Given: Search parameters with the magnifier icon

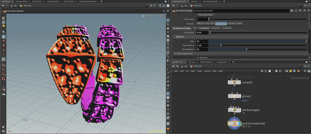Looking at the screenshot, I should coord(300,11).
